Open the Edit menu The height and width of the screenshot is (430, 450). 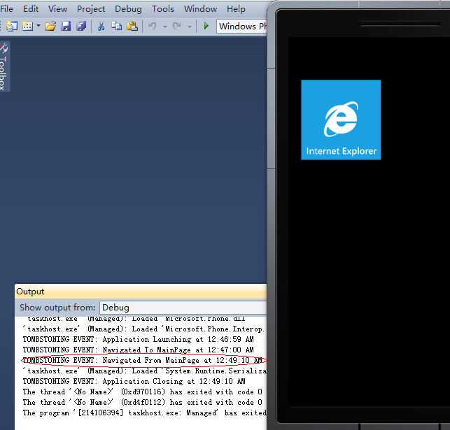pyautogui.click(x=31, y=9)
